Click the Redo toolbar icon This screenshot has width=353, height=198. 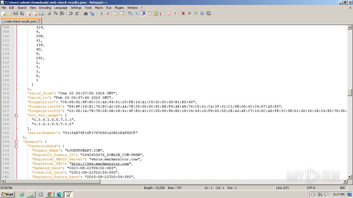pyautogui.click(x=77, y=13)
